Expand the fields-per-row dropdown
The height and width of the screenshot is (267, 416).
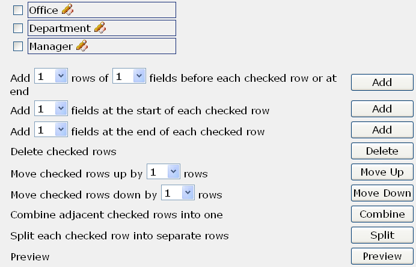129,76
